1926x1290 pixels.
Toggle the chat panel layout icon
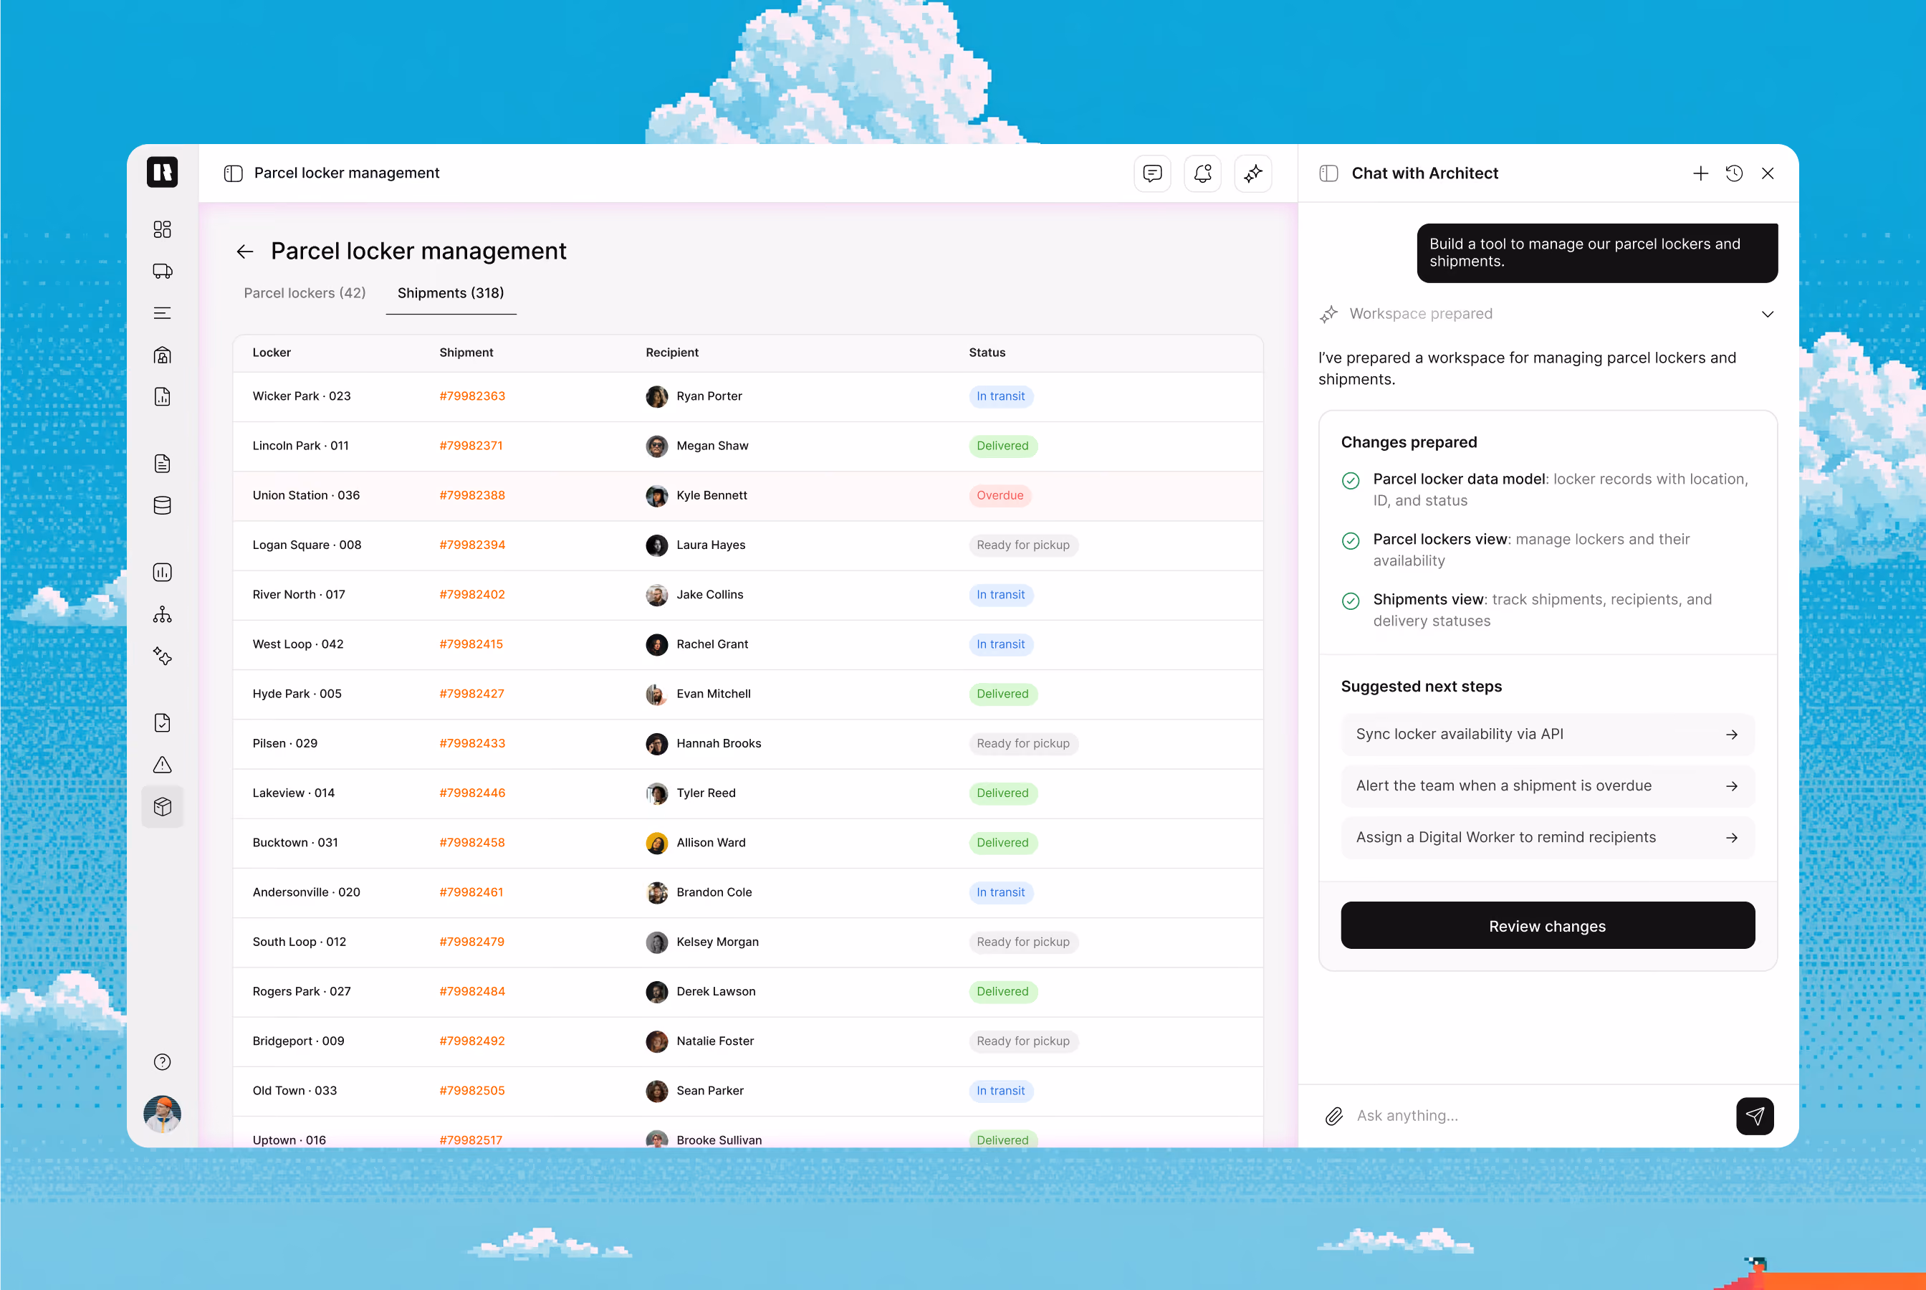coord(1328,173)
